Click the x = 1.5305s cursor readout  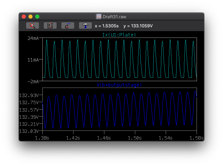(x=107, y=26)
